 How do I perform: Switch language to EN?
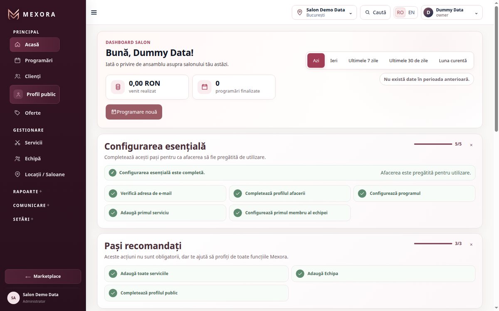tap(411, 12)
